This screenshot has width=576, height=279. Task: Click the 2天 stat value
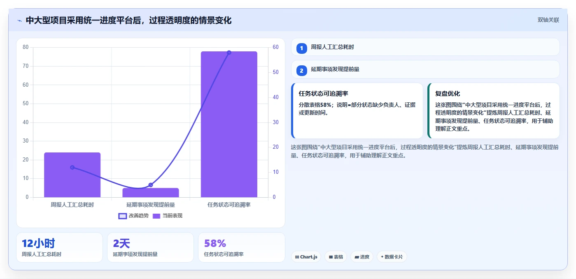click(x=121, y=243)
